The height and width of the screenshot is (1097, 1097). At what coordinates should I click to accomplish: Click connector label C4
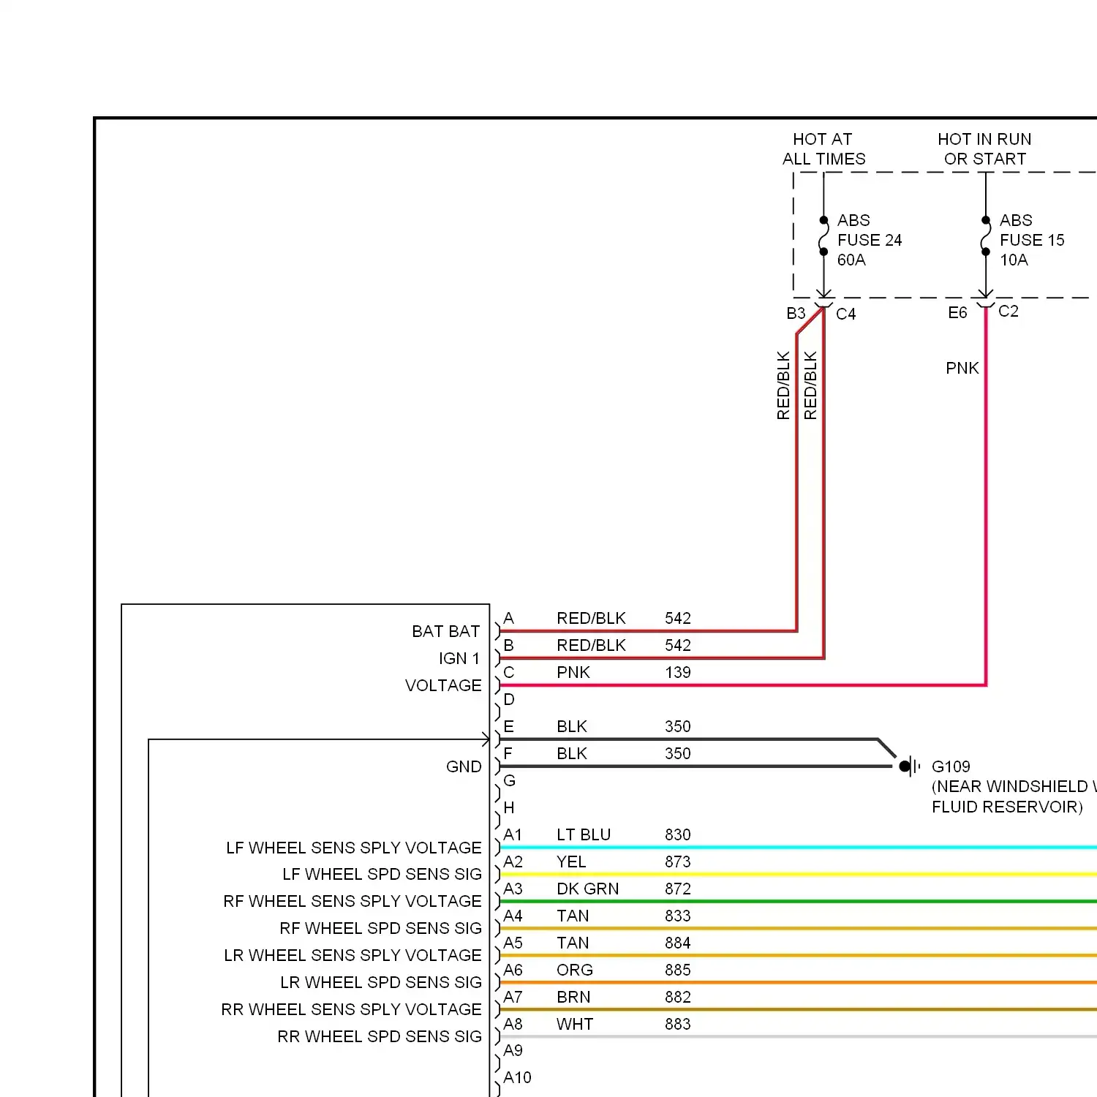pyautogui.click(x=845, y=314)
